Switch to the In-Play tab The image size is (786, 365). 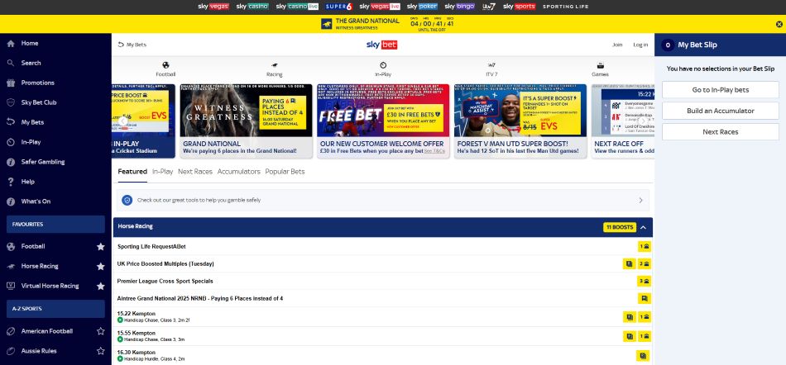pyautogui.click(x=162, y=172)
